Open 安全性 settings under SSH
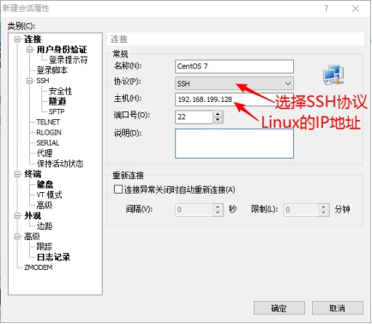Screen dimensions: 372x324 (60, 91)
